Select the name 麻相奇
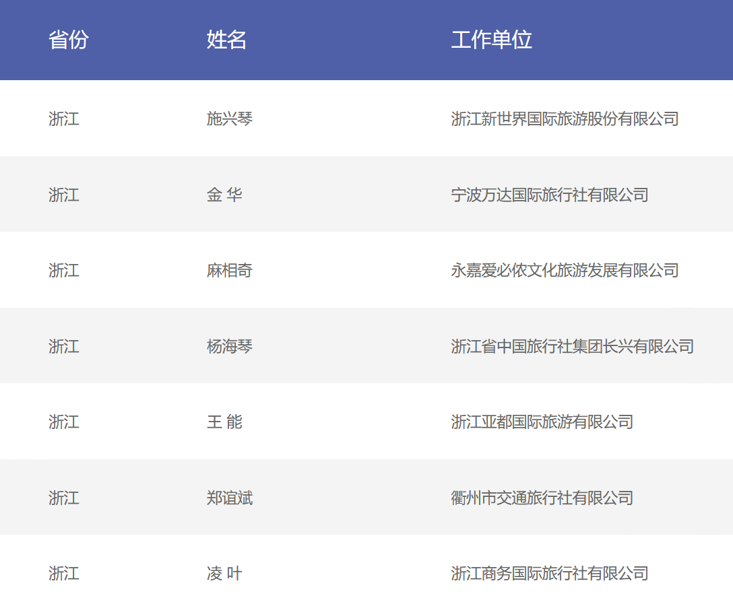Image resolution: width=733 pixels, height=600 pixels. click(x=230, y=270)
